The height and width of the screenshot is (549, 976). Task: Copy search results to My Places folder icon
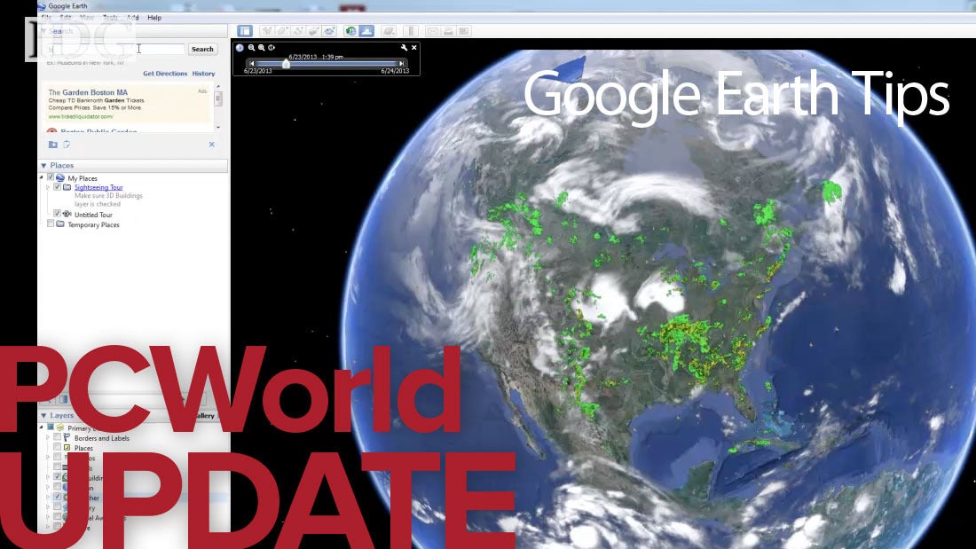(x=53, y=145)
